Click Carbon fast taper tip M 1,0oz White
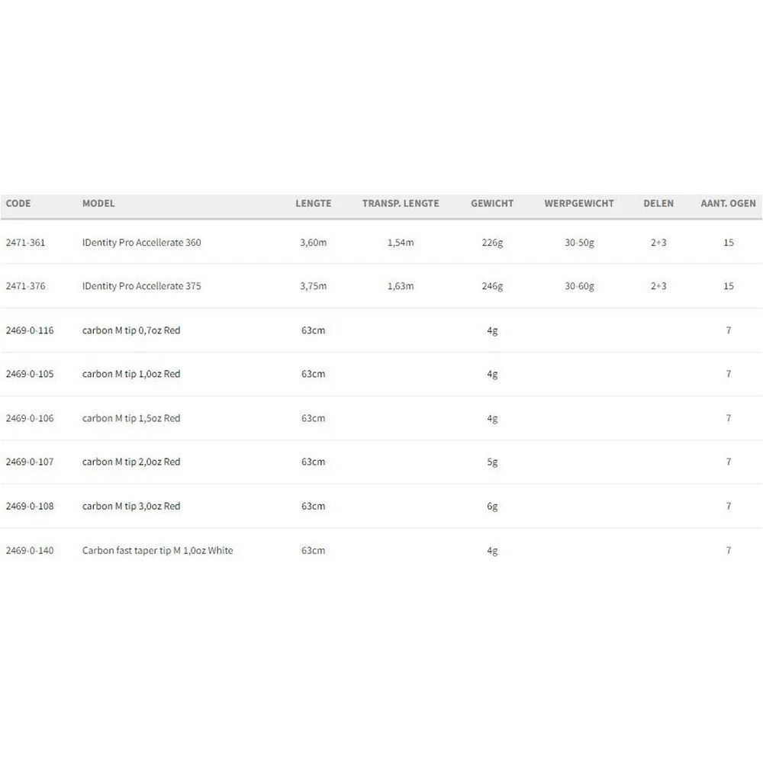Image resolution: width=763 pixels, height=763 pixels. pyautogui.click(x=157, y=550)
